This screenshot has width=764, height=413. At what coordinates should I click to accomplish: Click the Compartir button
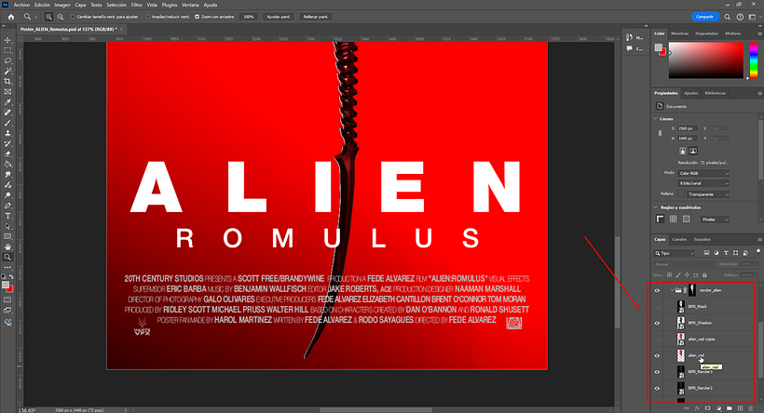pyautogui.click(x=704, y=17)
